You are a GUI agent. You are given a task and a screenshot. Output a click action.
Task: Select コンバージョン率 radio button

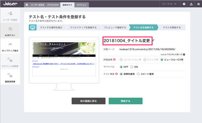121,60
